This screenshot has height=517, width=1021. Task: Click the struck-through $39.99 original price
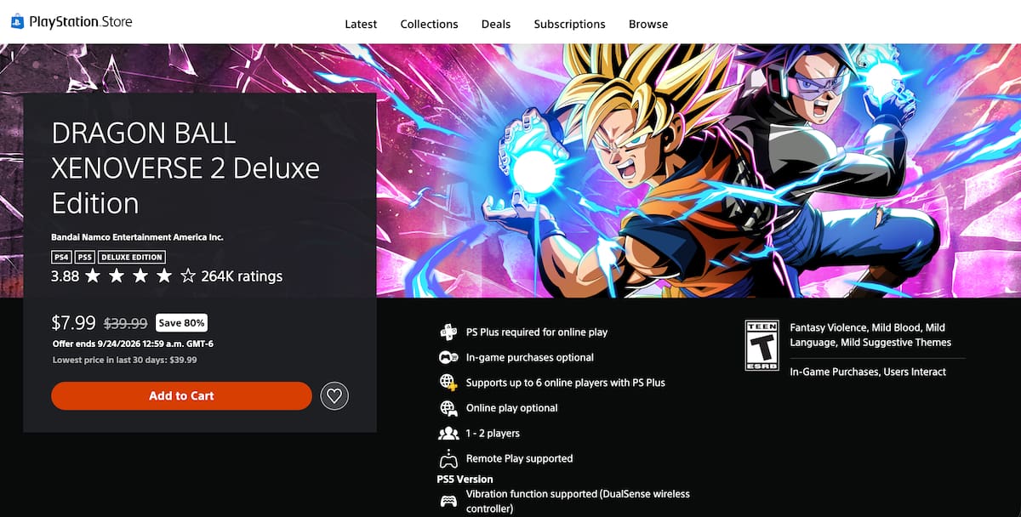point(125,324)
